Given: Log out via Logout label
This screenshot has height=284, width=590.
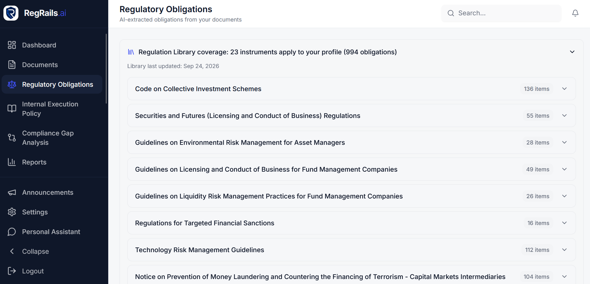Looking at the screenshot, I should click(x=33, y=271).
